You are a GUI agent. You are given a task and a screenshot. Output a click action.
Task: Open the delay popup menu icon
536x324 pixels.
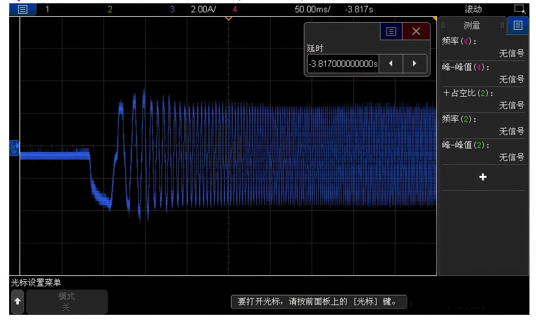pos(391,31)
